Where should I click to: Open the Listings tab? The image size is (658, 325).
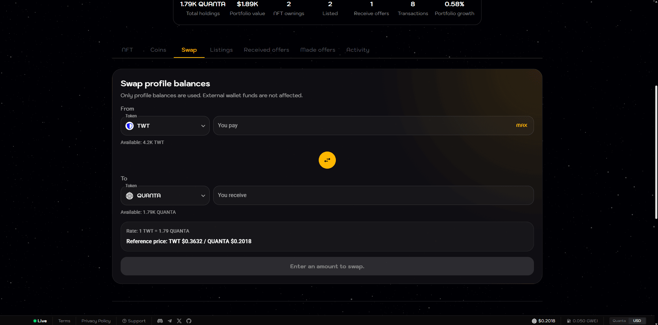pyautogui.click(x=221, y=50)
